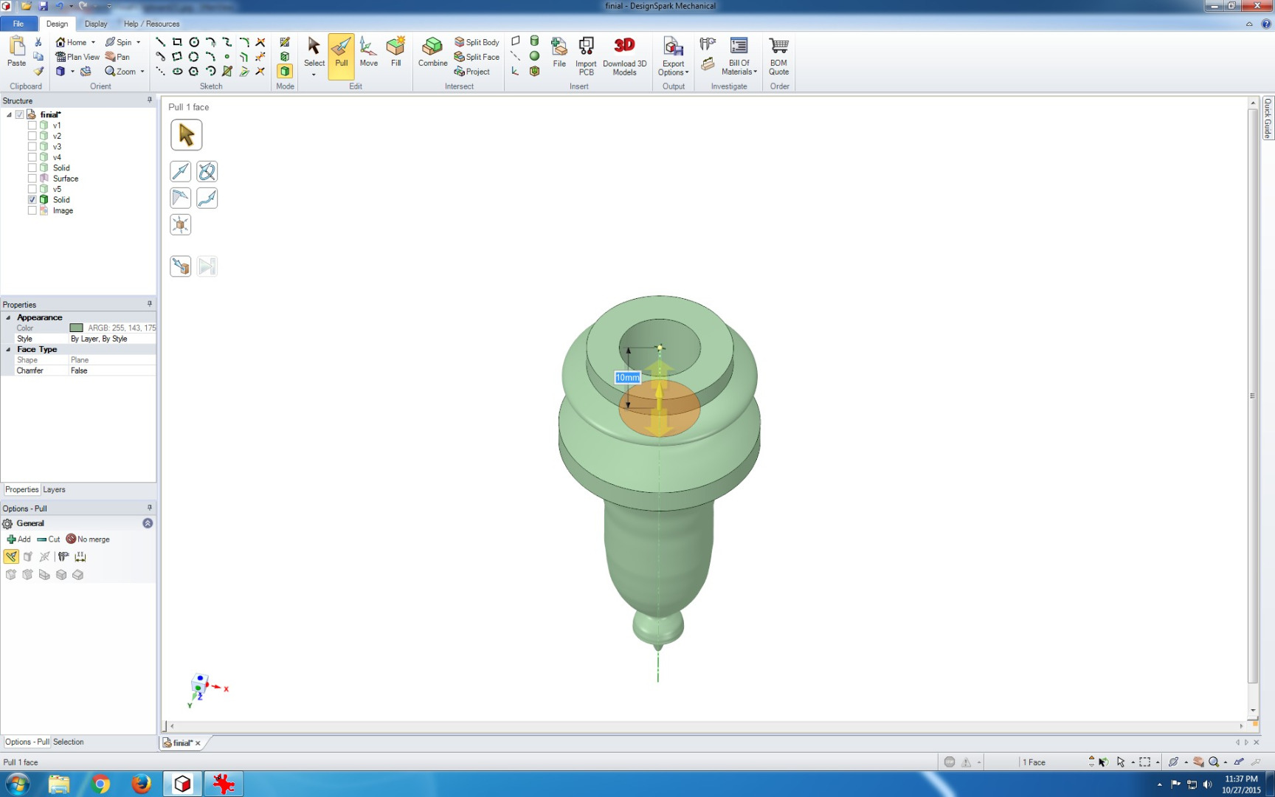This screenshot has width=1275, height=797.
Task: Insert a File via the File icon
Action: coord(559,52)
